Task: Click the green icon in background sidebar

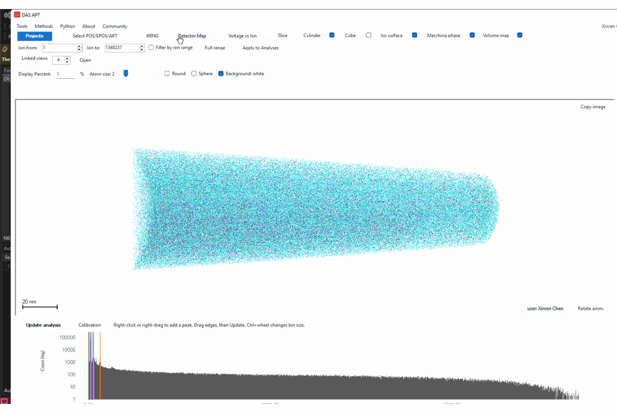Action: pos(6,79)
